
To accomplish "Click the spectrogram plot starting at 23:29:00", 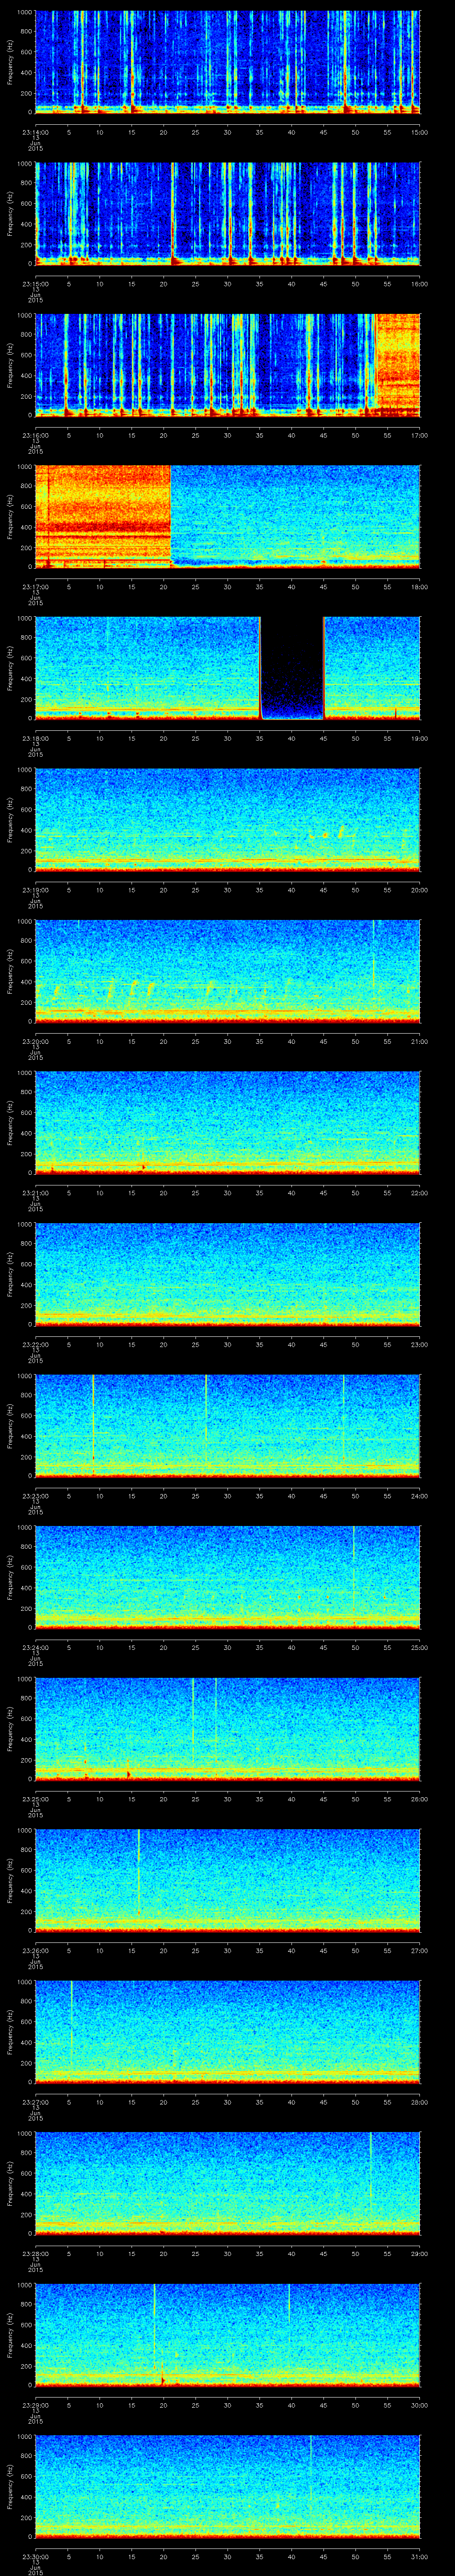I will click(228, 2335).
